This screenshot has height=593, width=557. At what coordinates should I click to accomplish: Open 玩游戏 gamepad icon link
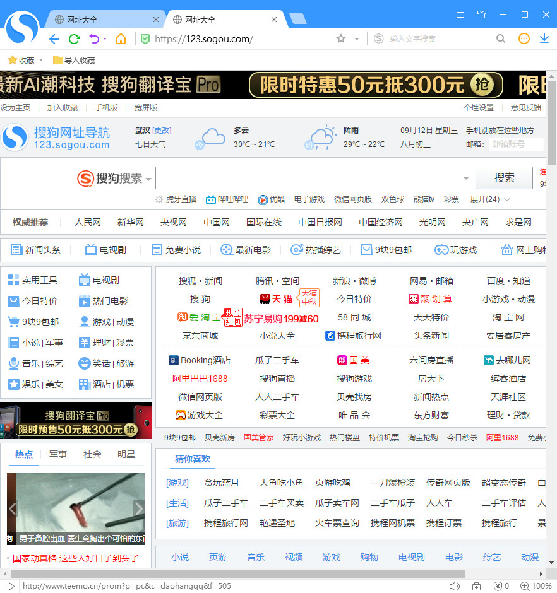455,250
